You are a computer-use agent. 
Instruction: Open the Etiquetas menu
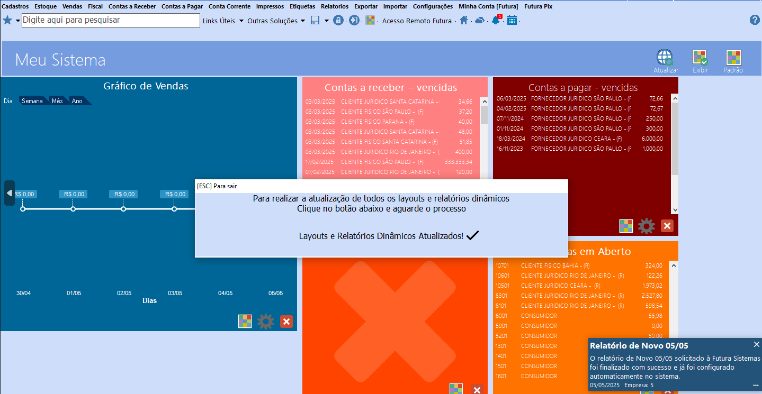pyautogui.click(x=302, y=6)
